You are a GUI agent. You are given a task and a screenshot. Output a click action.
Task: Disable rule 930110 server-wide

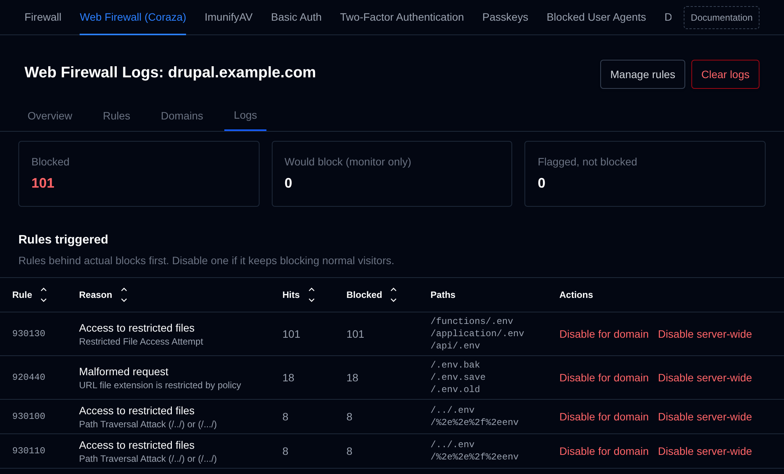click(705, 451)
